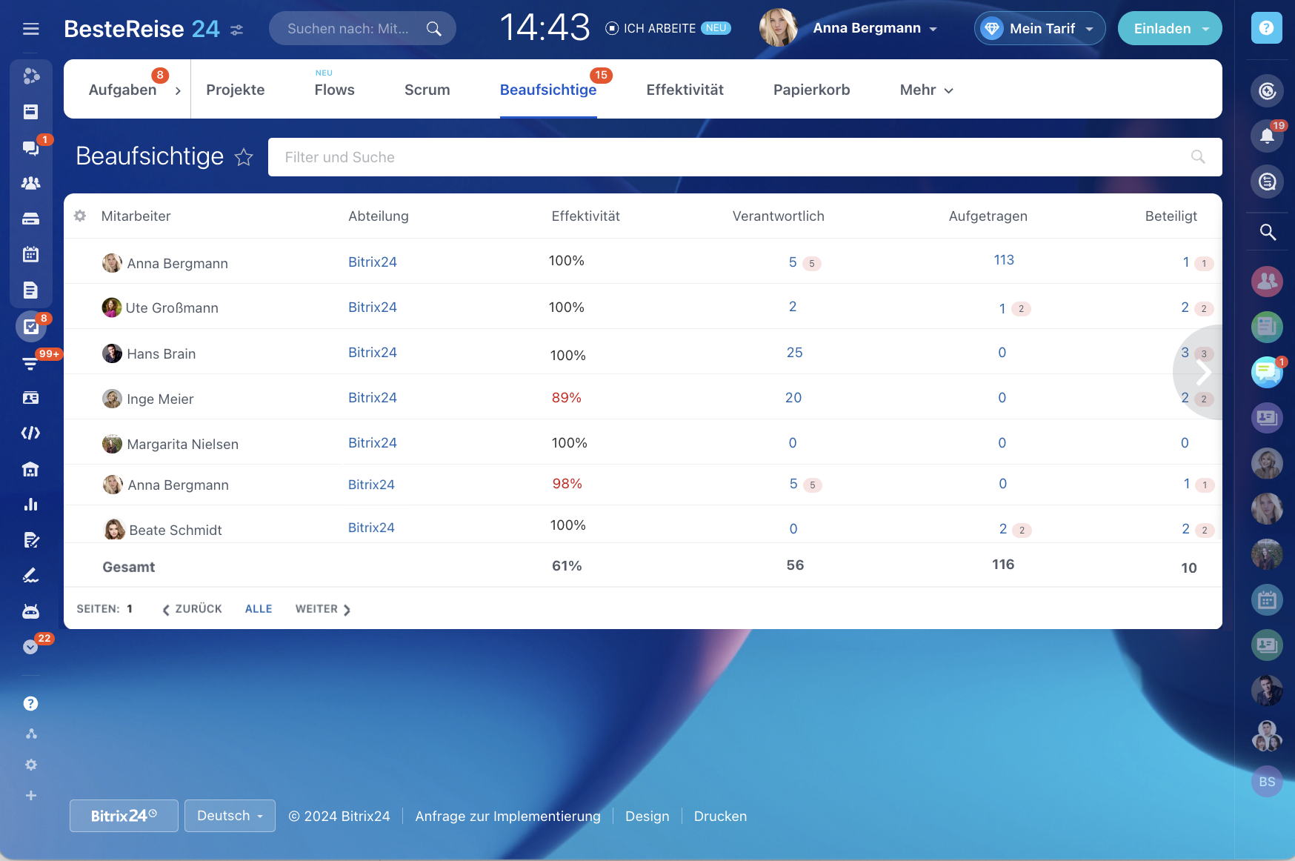
Task: Click the notifications bell icon
Action: 1267,136
